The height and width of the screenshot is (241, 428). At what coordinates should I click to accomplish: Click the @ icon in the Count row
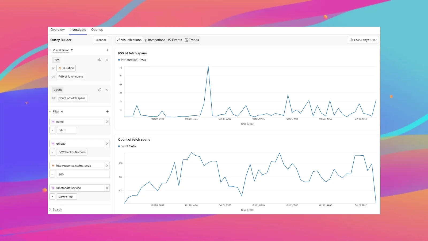(x=100, y=90)
